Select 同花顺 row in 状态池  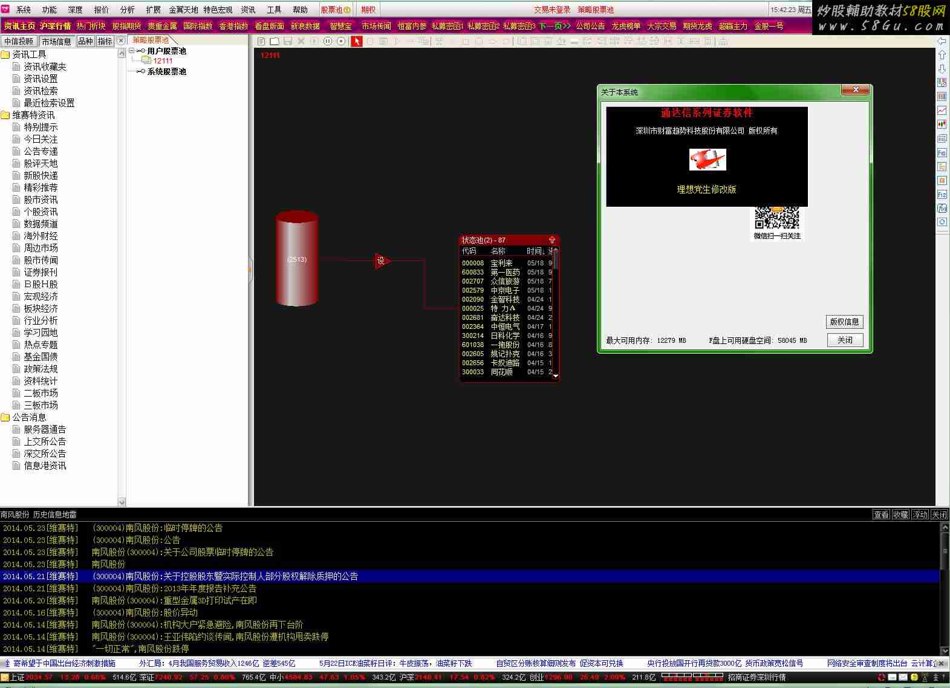click(506, 372)
